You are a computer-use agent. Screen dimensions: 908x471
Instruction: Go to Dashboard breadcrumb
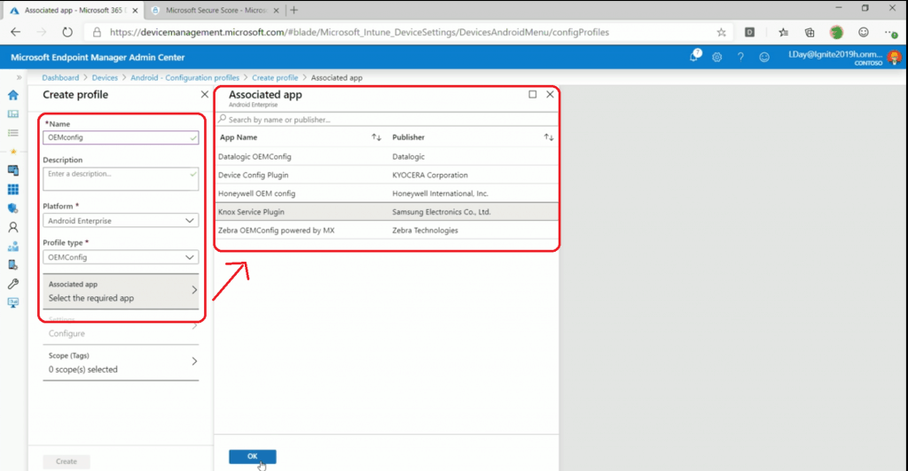(x=60, y=78)
